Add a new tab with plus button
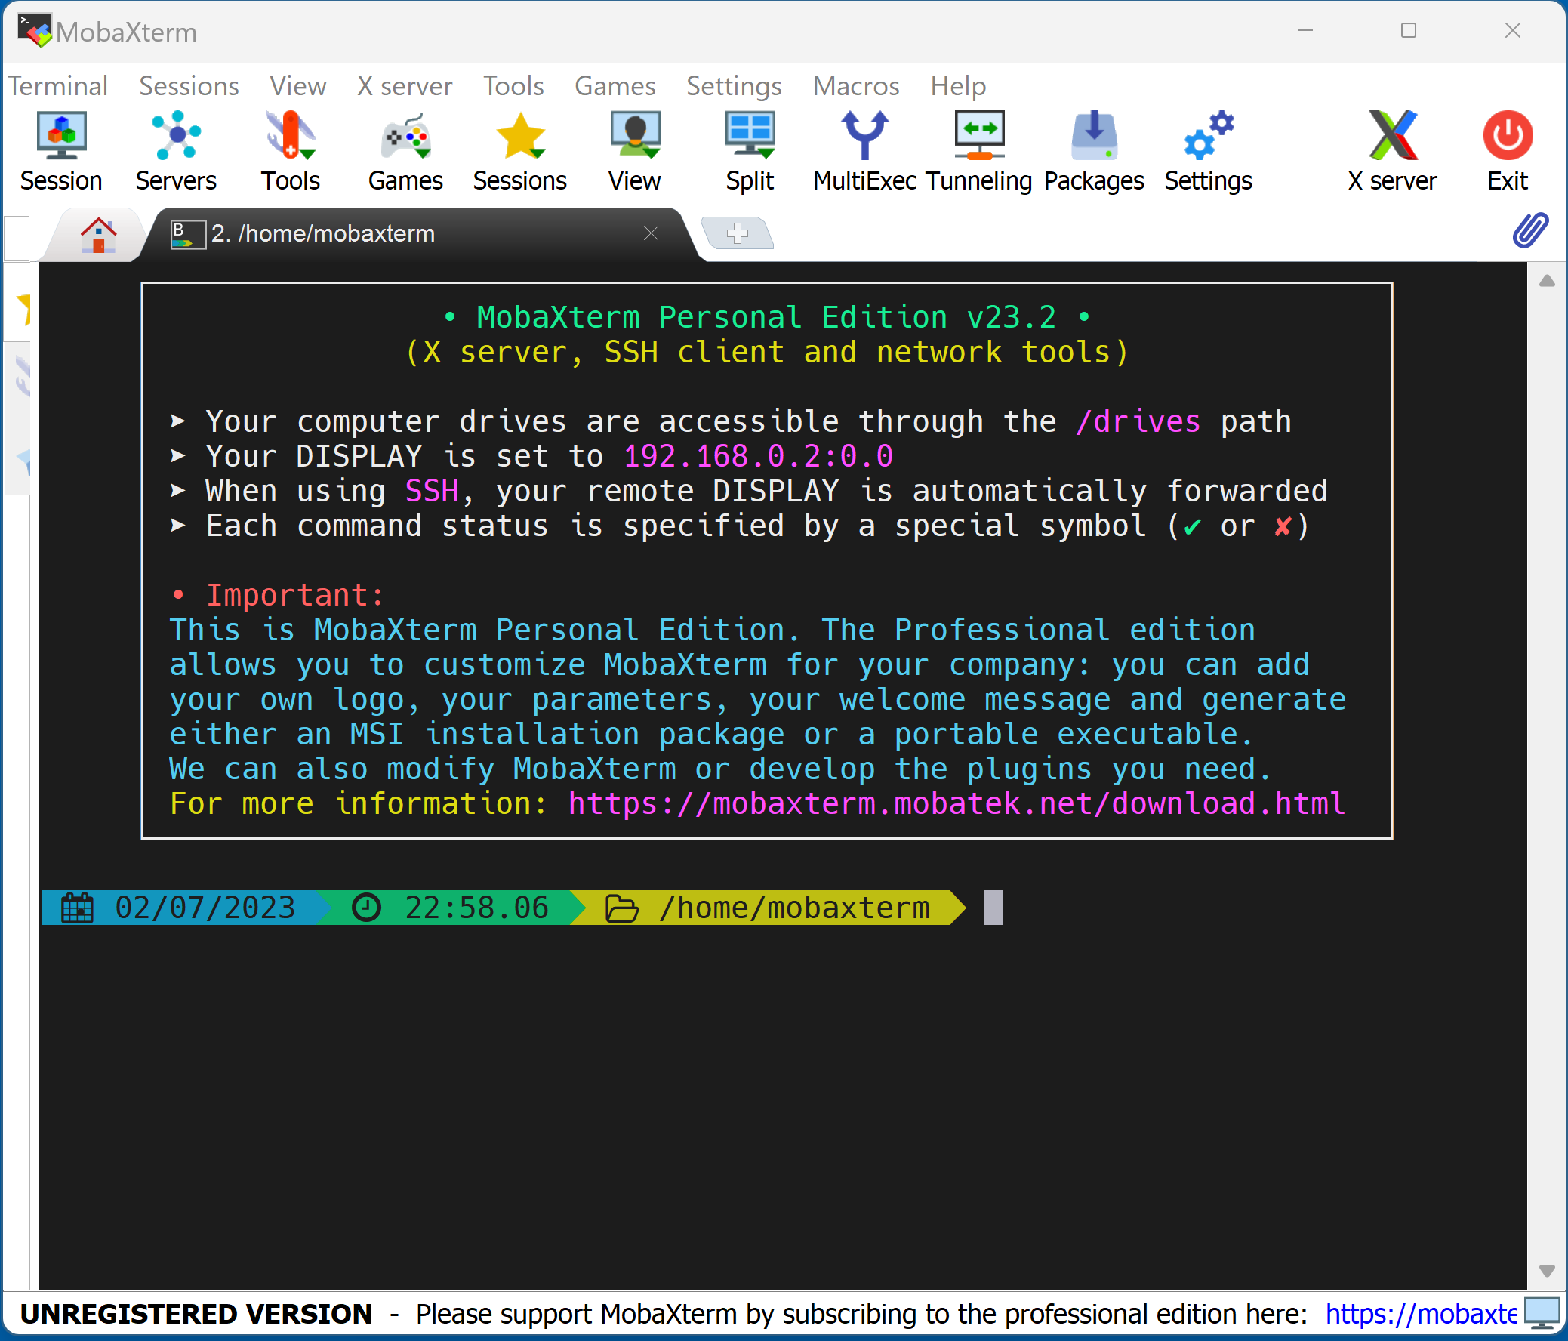Screen dimensions: 1568x1341 (738, 233)
